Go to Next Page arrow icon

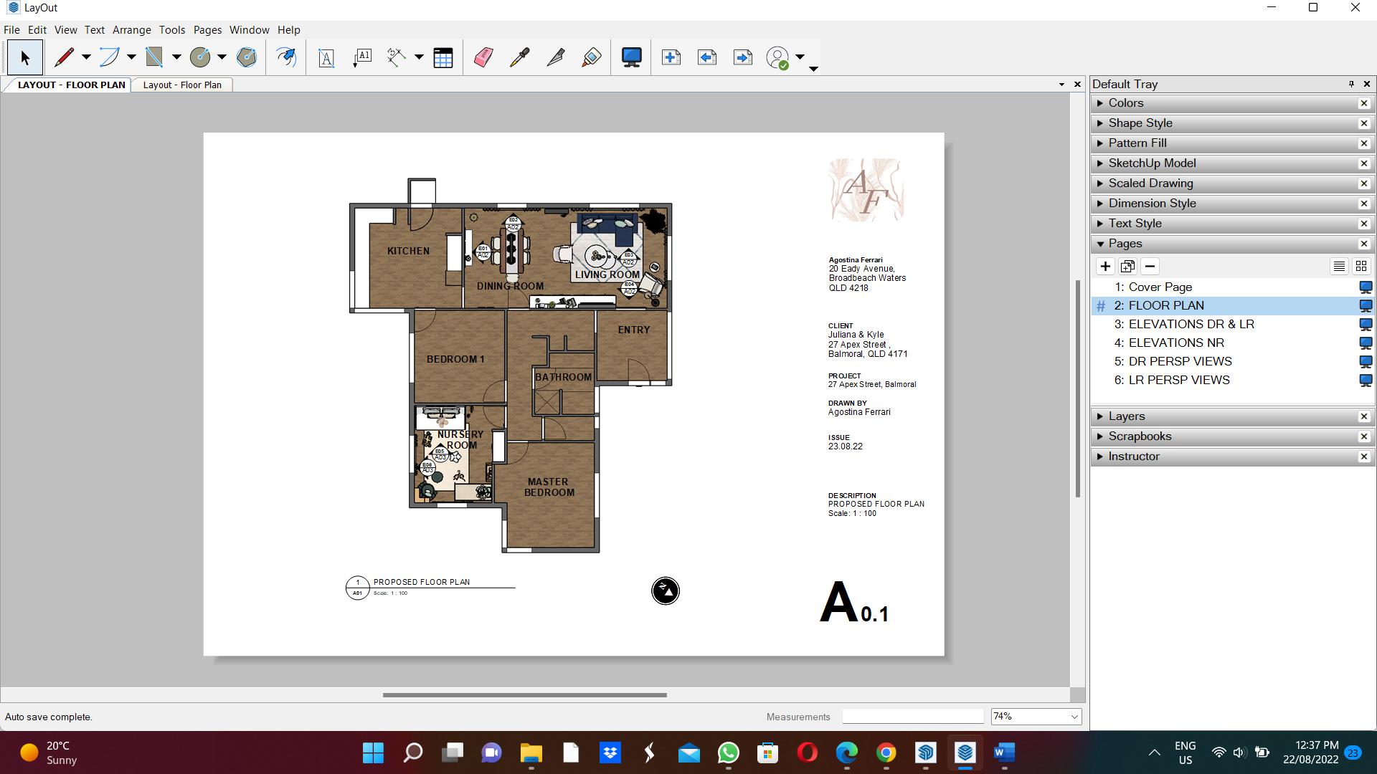click(743, 57)
